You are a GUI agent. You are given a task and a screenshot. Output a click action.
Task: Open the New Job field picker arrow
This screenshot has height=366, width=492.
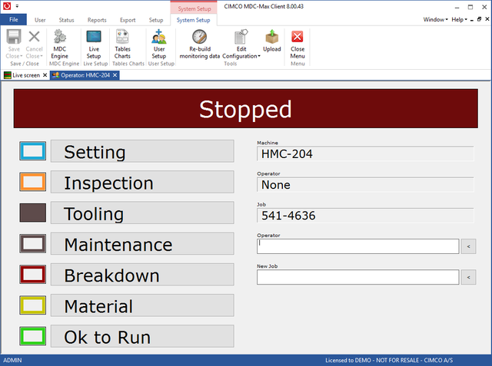[468, 277]
